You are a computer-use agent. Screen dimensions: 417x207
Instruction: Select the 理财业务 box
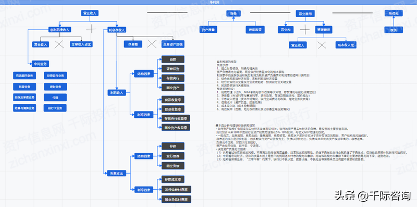point(55,87)
